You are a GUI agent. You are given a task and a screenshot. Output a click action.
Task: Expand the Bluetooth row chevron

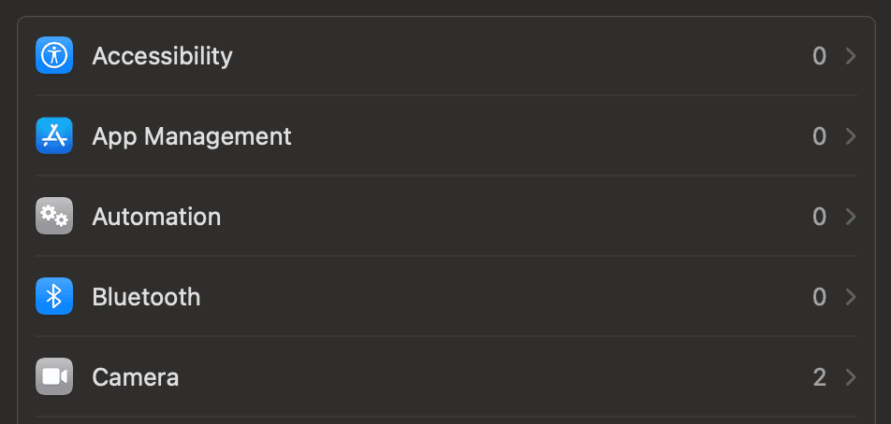pos(851,297)
